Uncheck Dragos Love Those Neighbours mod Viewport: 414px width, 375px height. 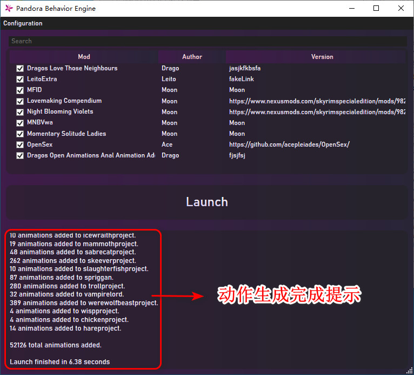[x=20, y=69]
